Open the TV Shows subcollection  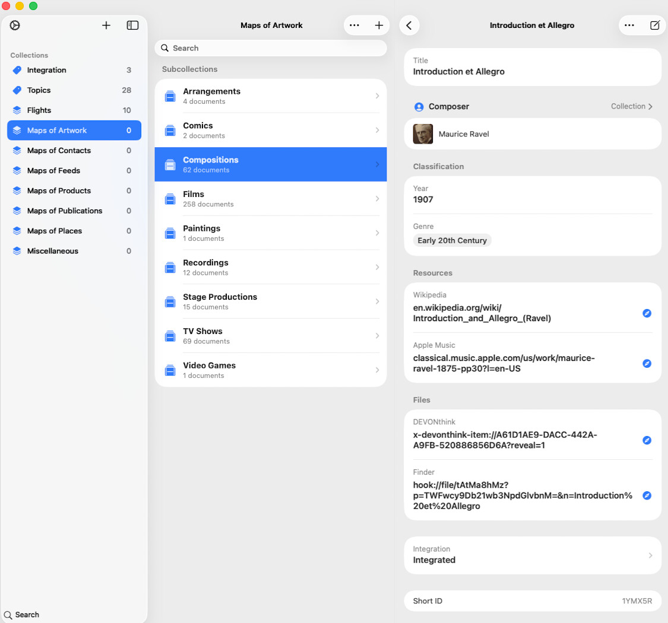point(271,336)
